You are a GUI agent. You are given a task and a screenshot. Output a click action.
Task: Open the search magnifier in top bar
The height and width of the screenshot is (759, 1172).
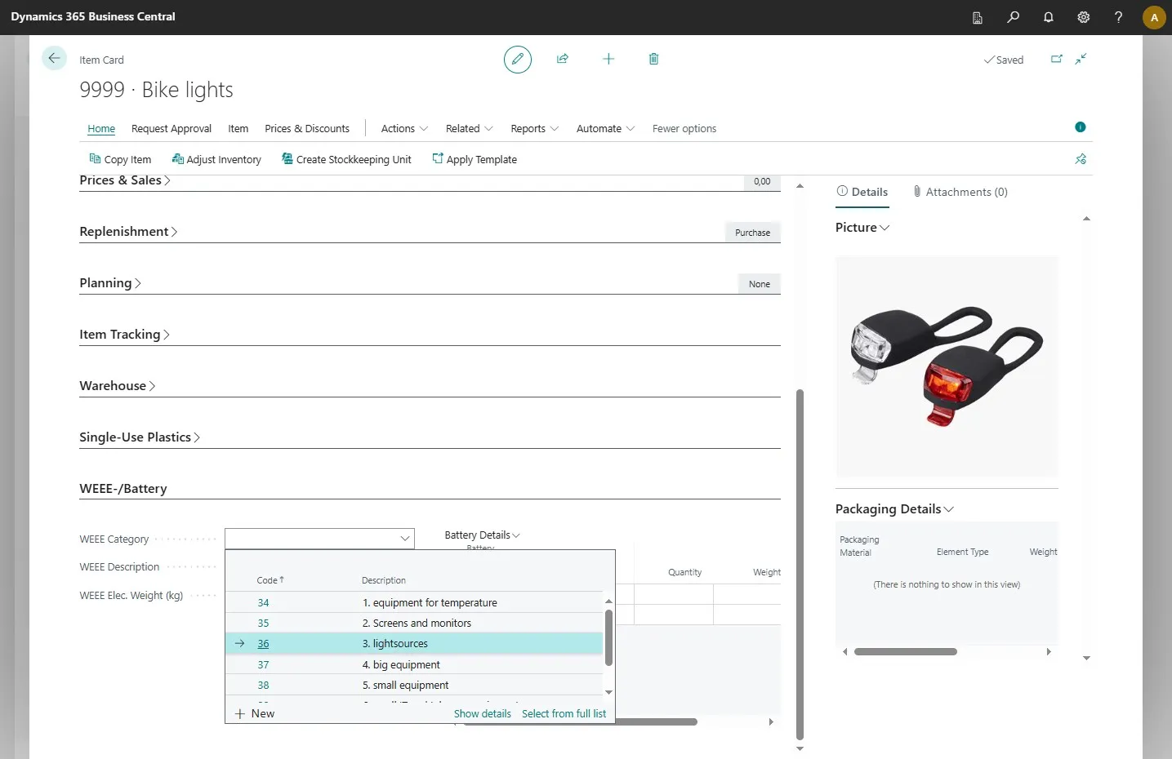[x=1013, y=17]
